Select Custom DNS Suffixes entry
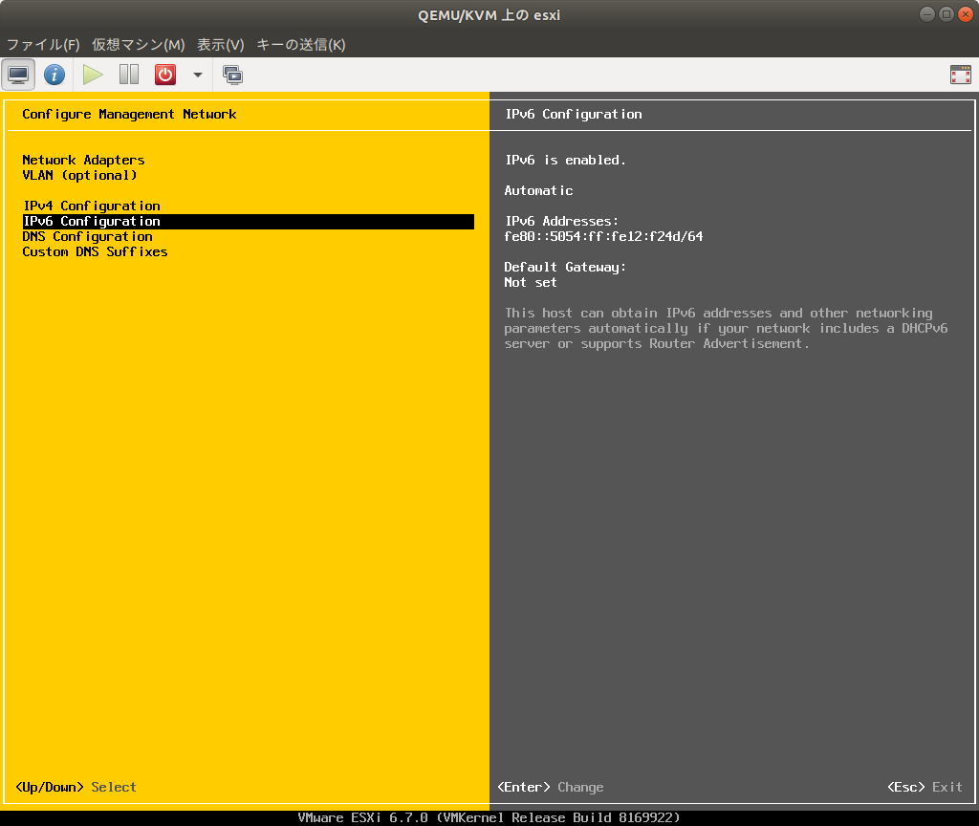Viewport: 979px width, 826px height. (95, 251)
